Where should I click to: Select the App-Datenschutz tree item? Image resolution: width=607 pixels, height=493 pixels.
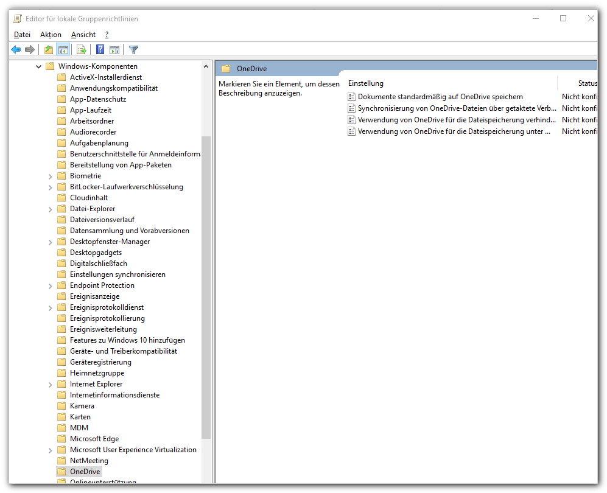coord(98,99)
